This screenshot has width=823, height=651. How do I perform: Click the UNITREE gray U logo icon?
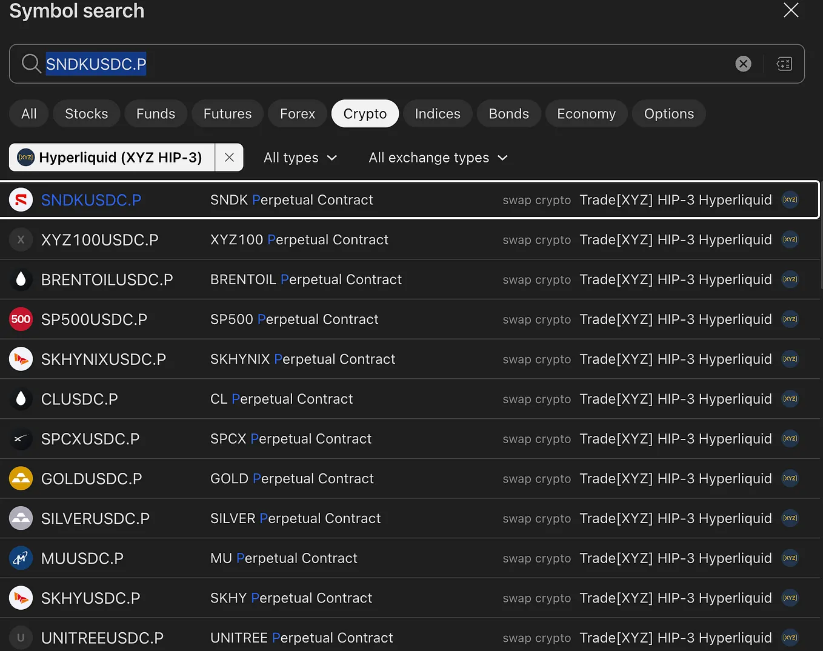point(21,638)
